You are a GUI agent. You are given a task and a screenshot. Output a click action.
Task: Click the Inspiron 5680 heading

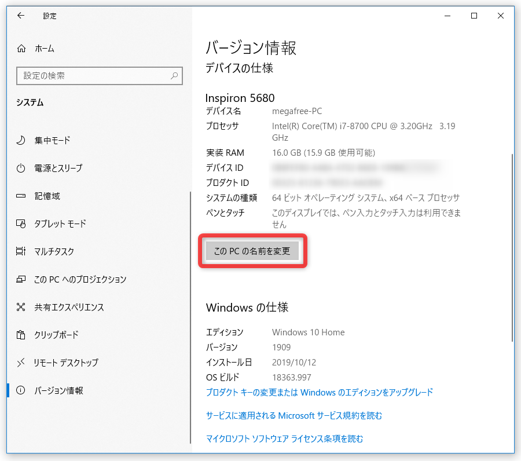[x=240, y=98]
